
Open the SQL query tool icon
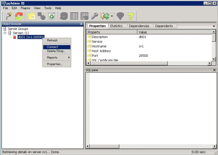tap(64, 16)
